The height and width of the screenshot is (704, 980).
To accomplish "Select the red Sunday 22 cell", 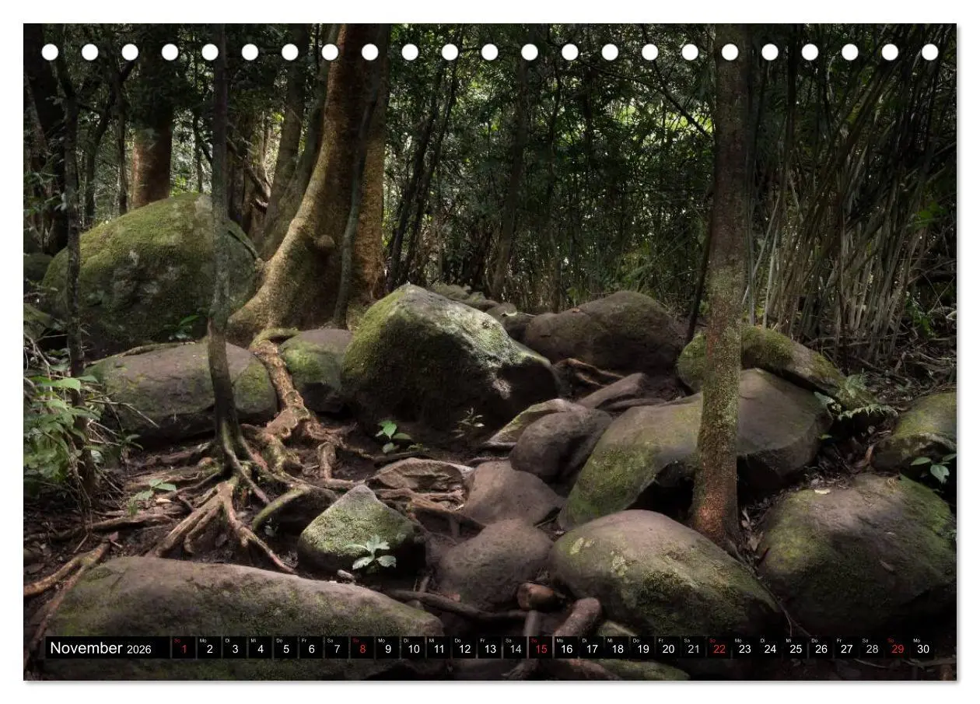I will point(719,648).
